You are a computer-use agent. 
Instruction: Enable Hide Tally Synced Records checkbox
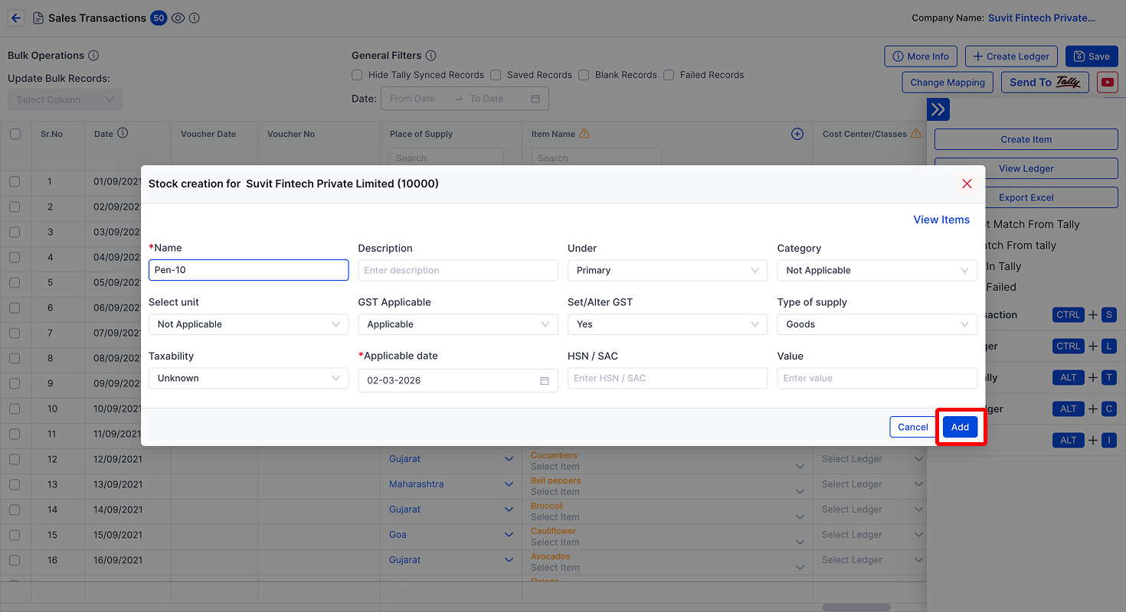point(357,75)
